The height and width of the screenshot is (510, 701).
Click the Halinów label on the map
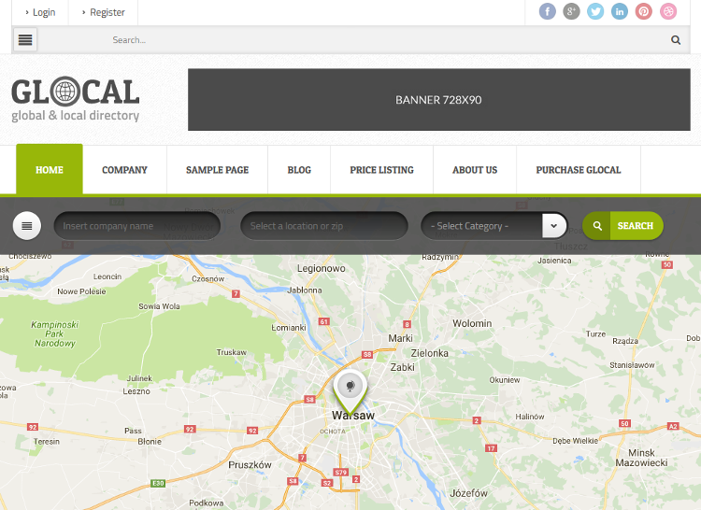pos(530,417)
